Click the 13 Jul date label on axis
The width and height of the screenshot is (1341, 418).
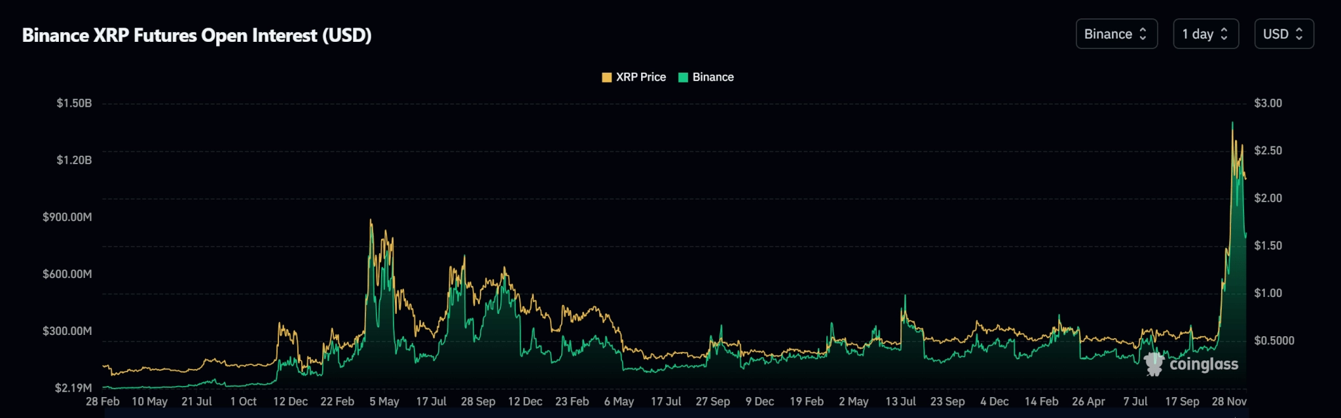coord(900,402)
